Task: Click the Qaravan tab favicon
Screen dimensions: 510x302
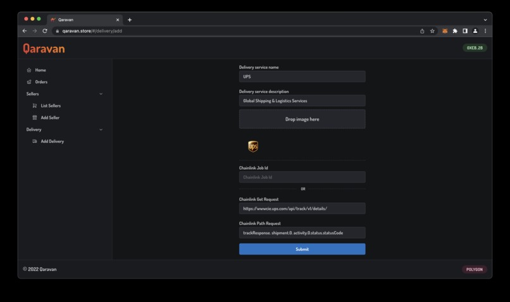Action: (53, 20)
